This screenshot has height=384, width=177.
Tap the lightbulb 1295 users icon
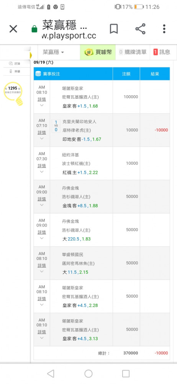pyautogui.click(x=14, y=94)
